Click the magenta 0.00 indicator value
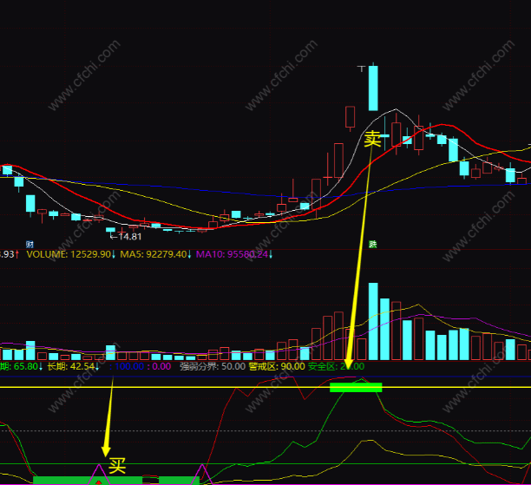531x485 pixels. (x=161, y=366)
